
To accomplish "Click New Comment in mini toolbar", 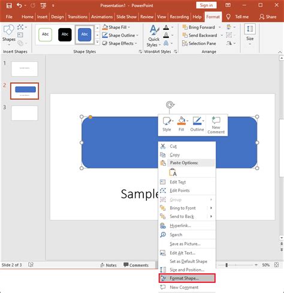I will [x=216, y=125].
